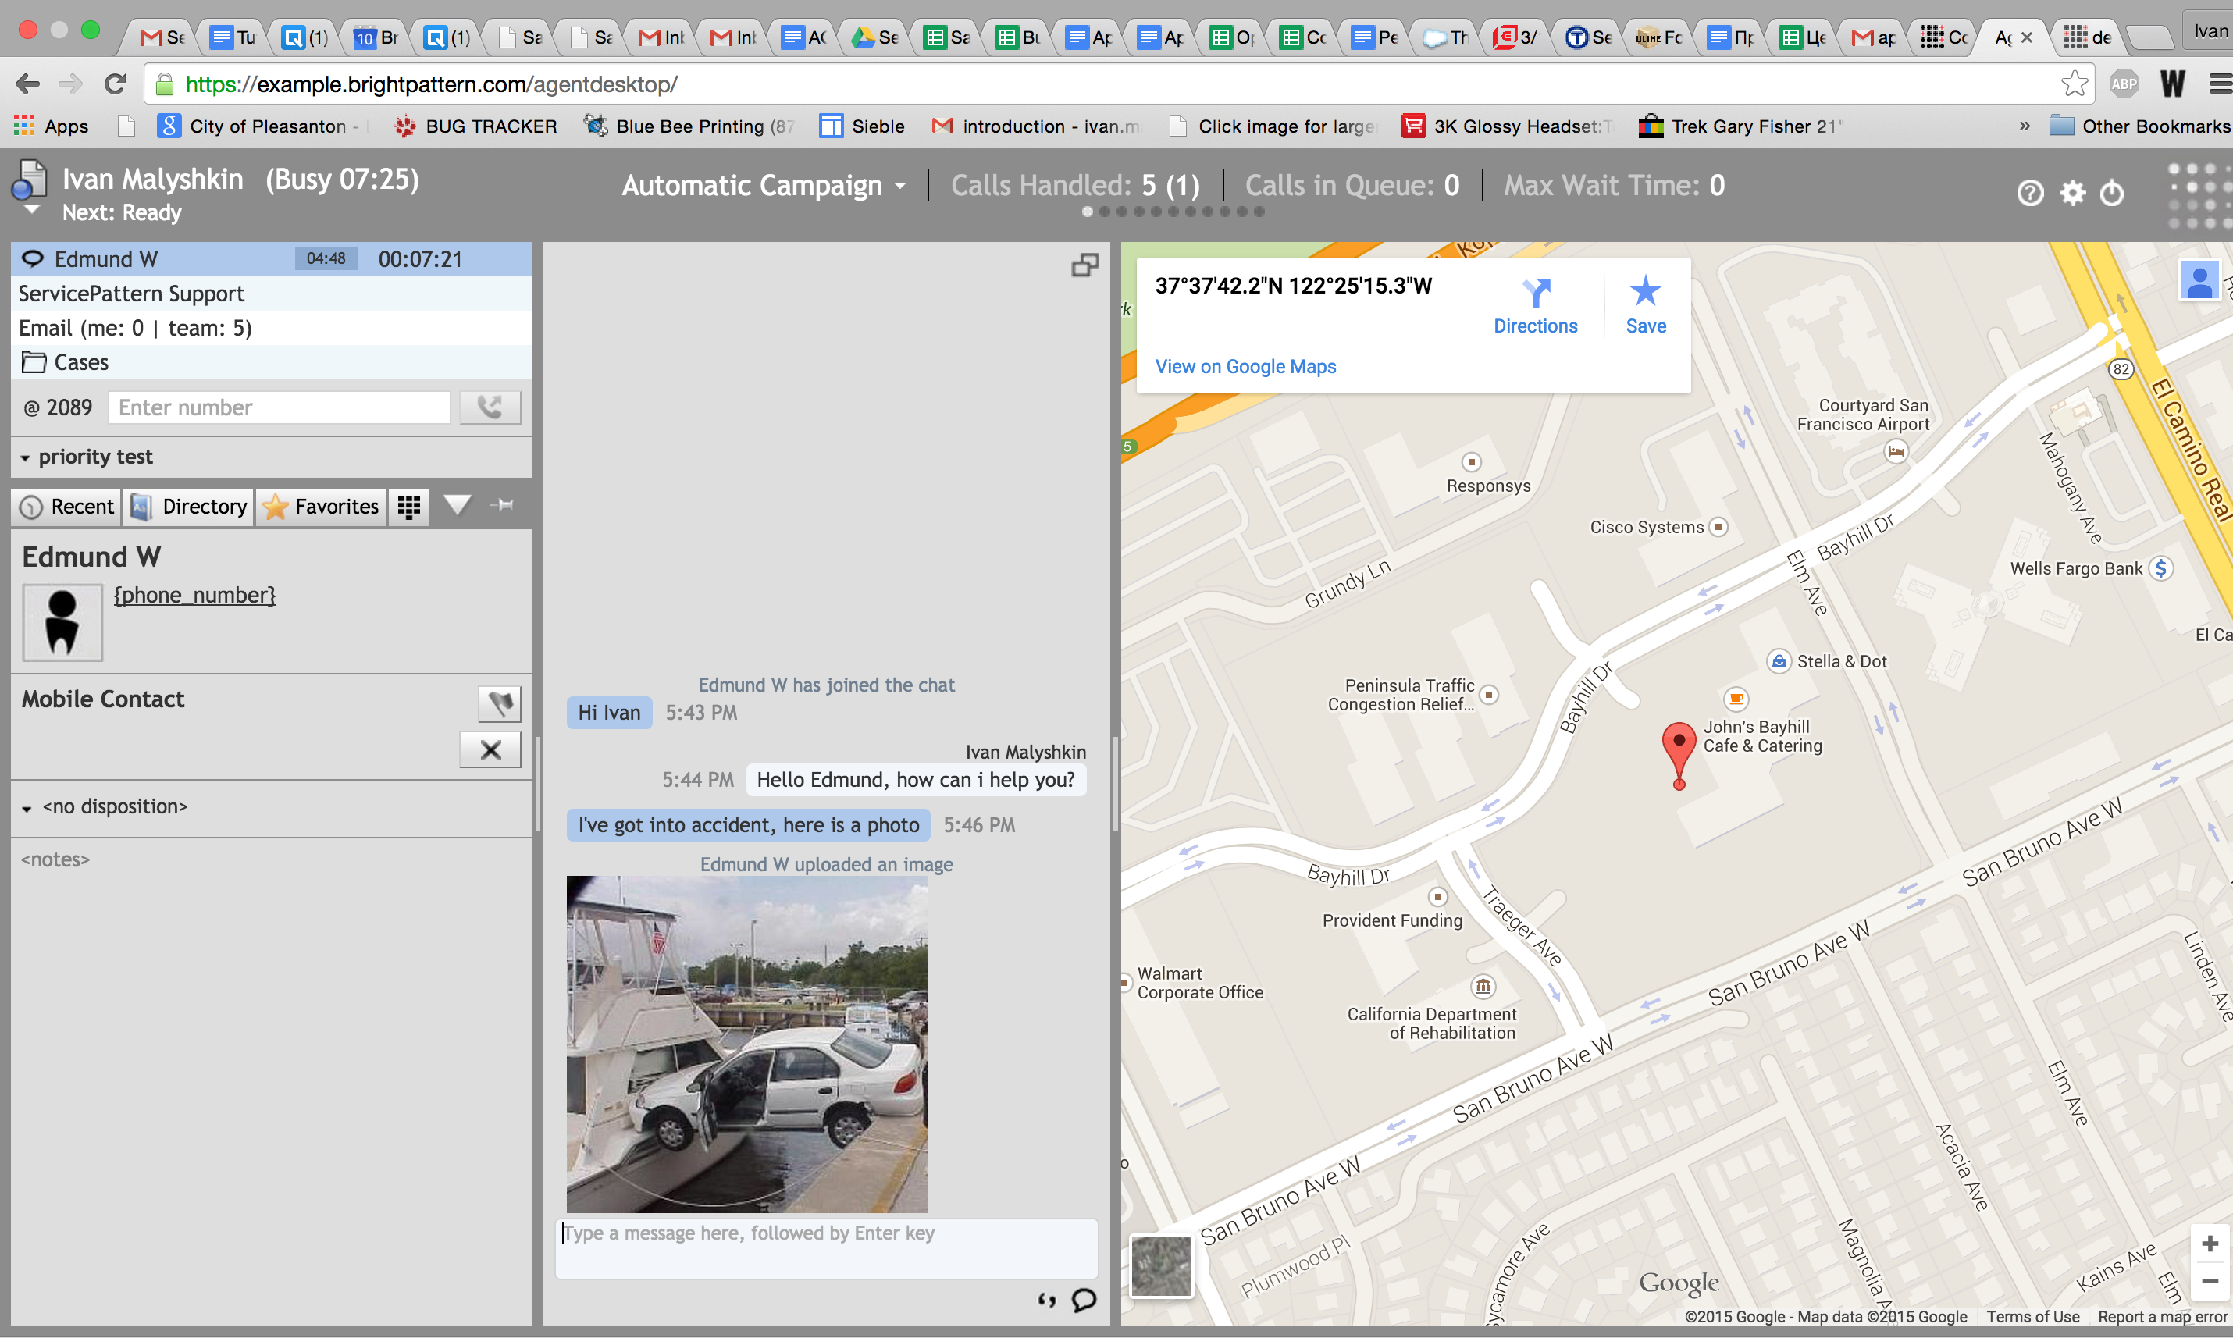The width and height of the screenshot is (2233, 1338).
Task: Open canned responses quote icon
Action: point(1047,1299)
